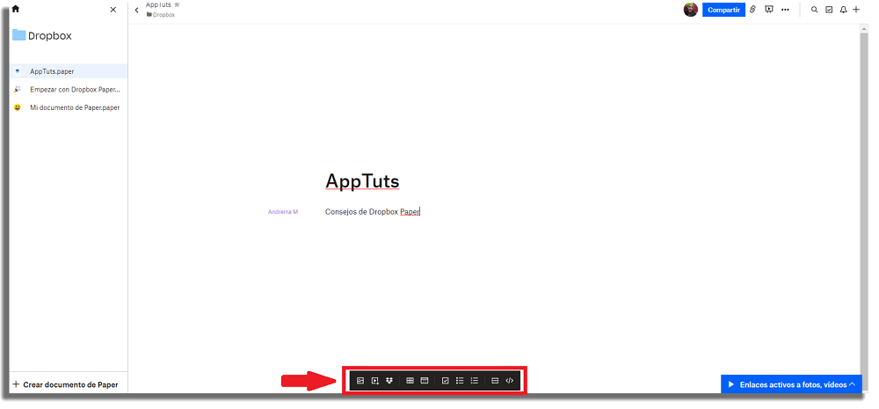Select AppTuts.paper in the sidebar

tap(69, 71)
